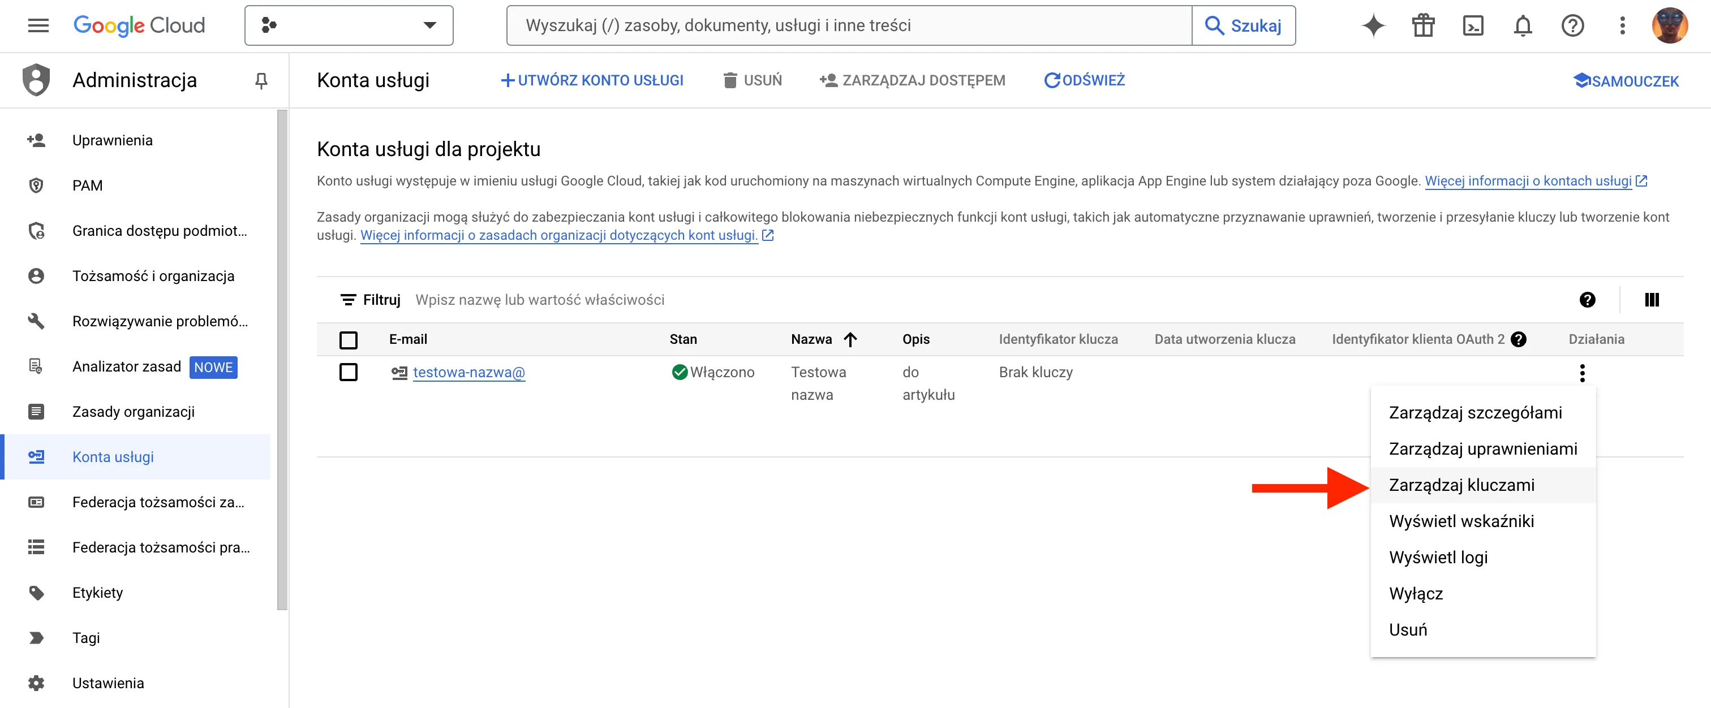The image size is (1711, 708).
Task: Toggle the testowa-nazwa row checkbox
Action: coord(348,372)
